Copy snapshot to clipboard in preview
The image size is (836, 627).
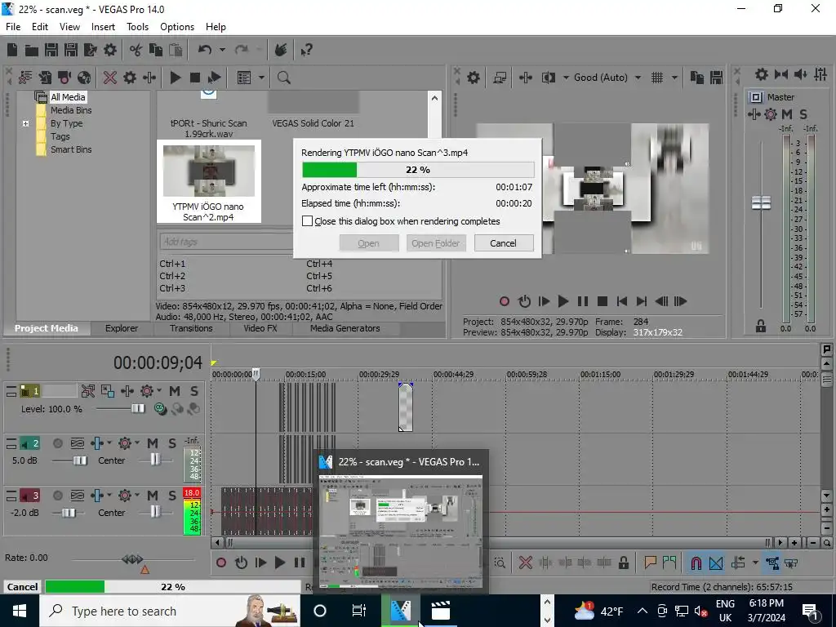pos(697,78)
